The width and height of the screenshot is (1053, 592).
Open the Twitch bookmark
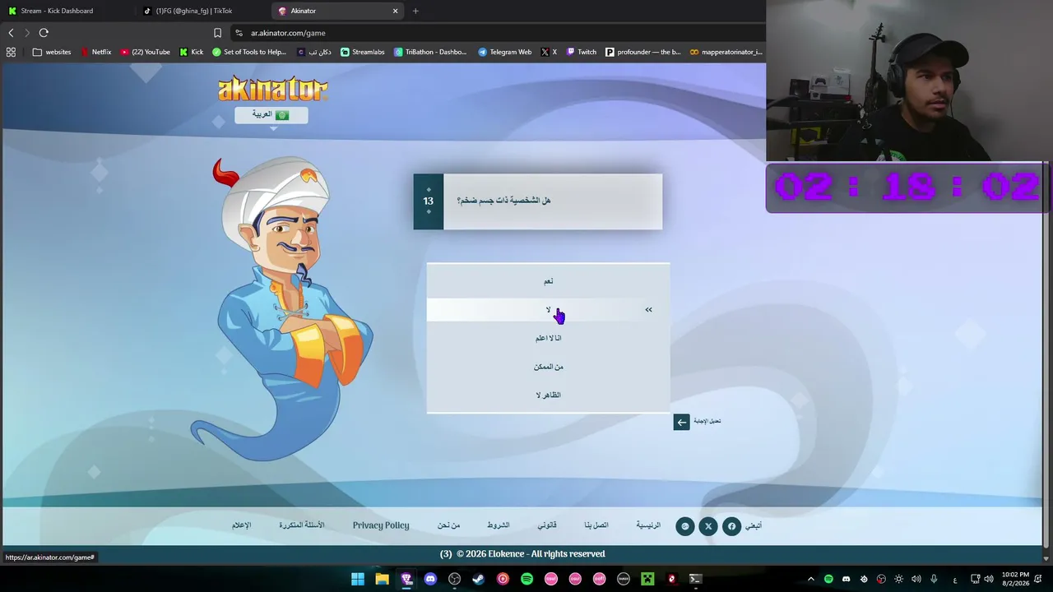[x=581, y=52]
